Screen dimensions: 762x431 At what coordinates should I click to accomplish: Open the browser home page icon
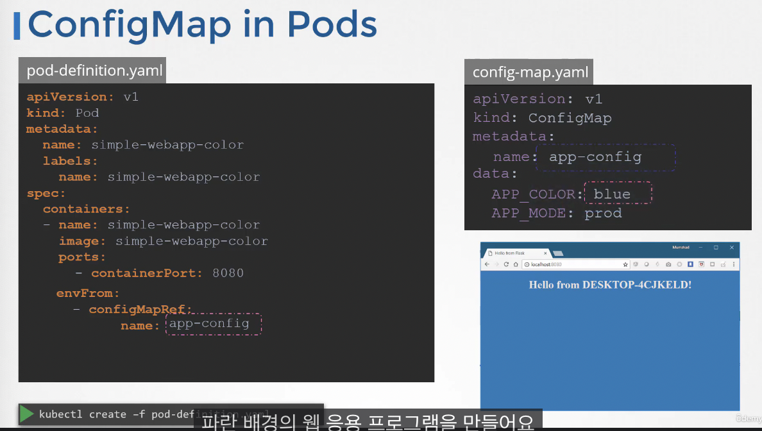point(516,264)
